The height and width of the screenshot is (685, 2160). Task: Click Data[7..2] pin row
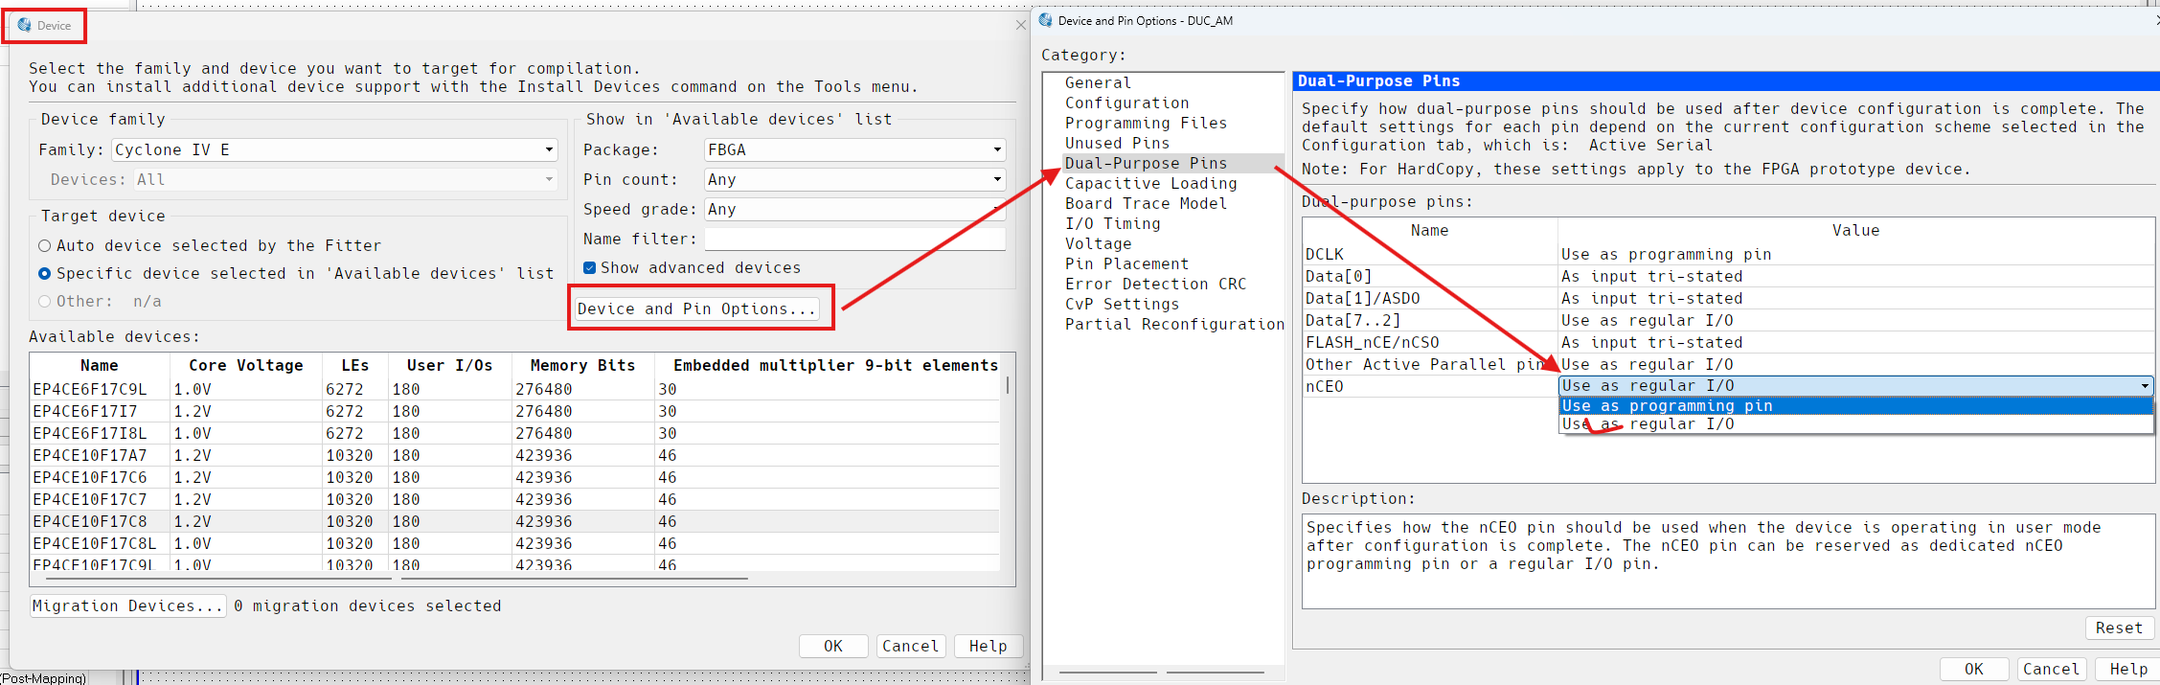pyautogui.click(x=1728, y=321)
